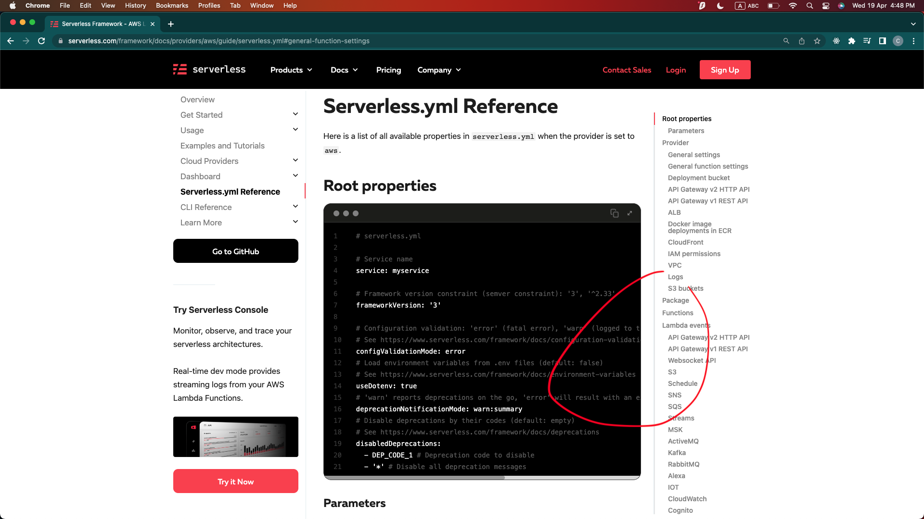
Task: Copy the serverless.yml code snippet
Action: (615, 213)
